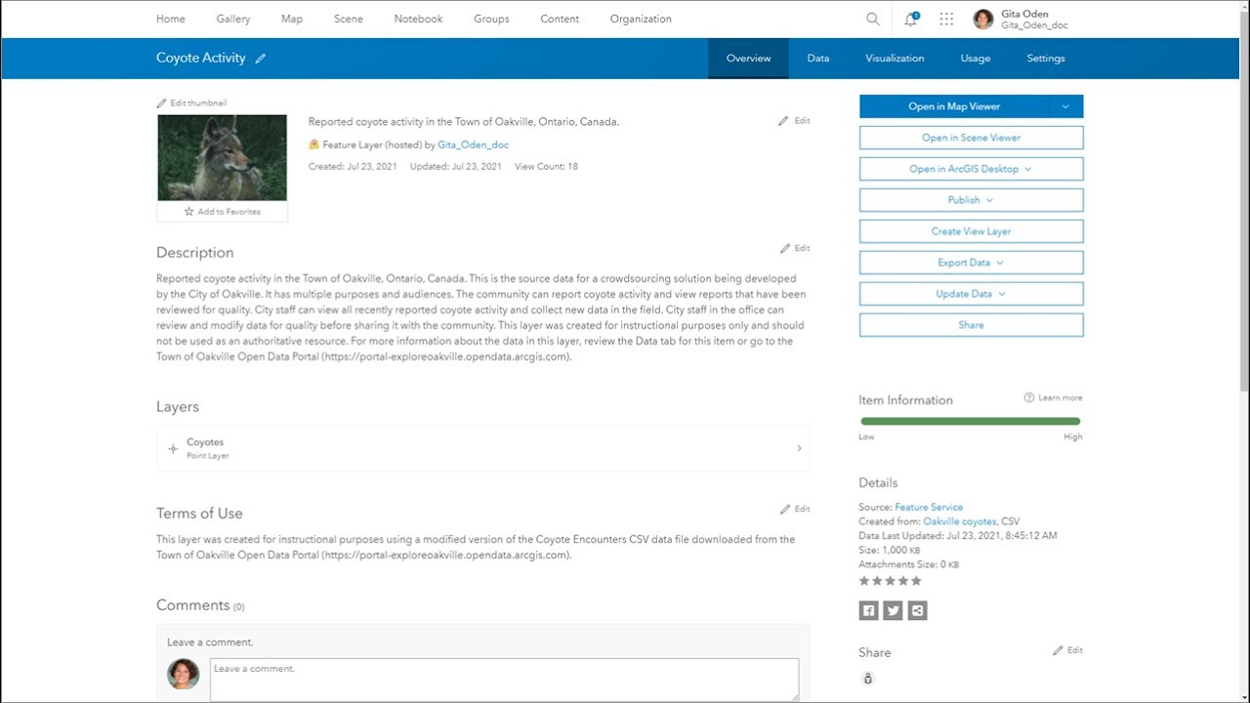
Task: Open Groups in top navigation
Action: point(491,19)
